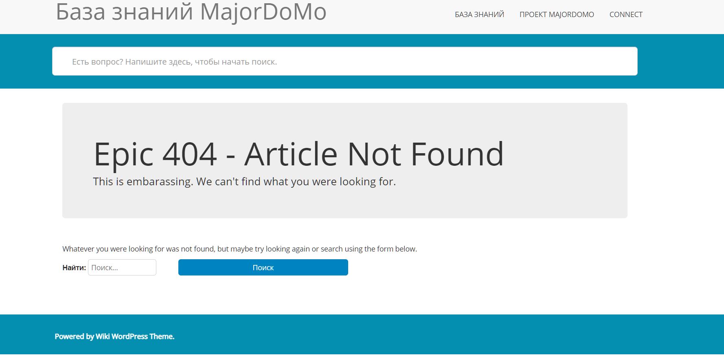
Task: Submit search with the blue Поиск button
Action: click(x=263, y=267)
